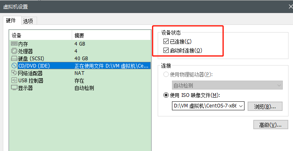Click the NAT network summary value
Image resolution: width=293 pixels, height=151 pixels.
(x=79, y=73)
